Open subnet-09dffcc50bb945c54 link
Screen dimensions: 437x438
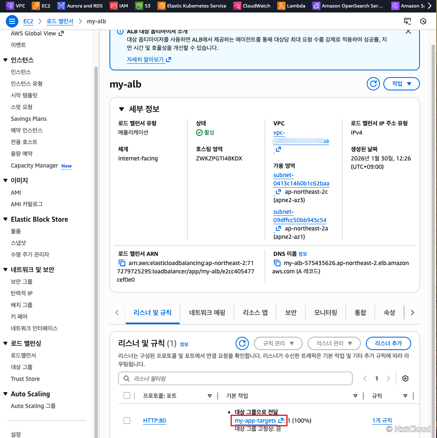click(x=300, y=216)
